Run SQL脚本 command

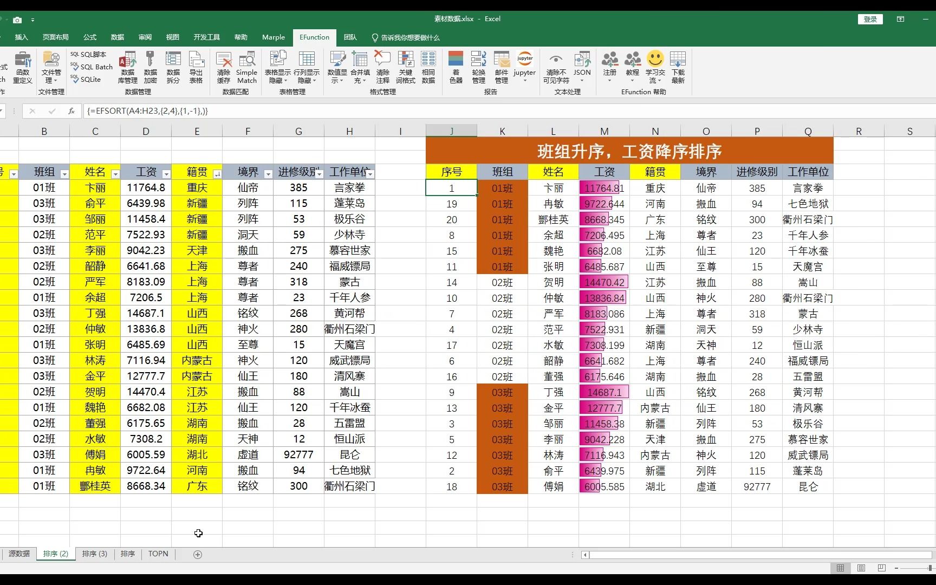click(x=88, y=54)
